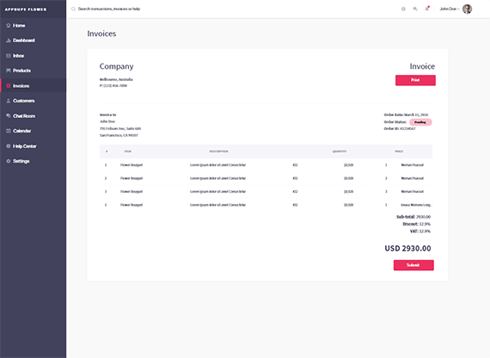The height and width of the screenshot is (358, 490).
Task: Print the invoice
Action: [x=415, y=80]
